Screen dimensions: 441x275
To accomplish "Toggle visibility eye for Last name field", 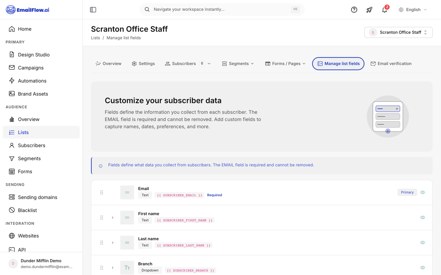I will click(x=423, y=243).
